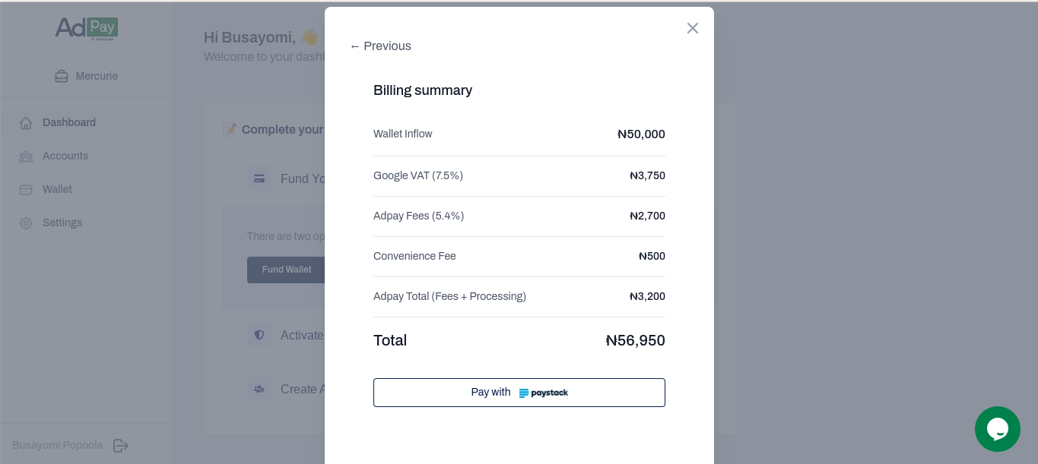Image resolution: width=1038 pixels, height=464 pixels.
Task: Select Wallet in the sidebar
Action: (57, 189)
